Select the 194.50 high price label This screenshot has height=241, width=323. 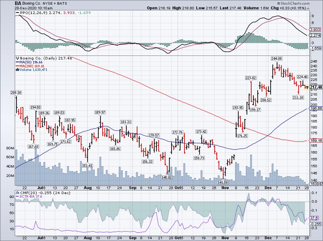[x=35, y=107]
